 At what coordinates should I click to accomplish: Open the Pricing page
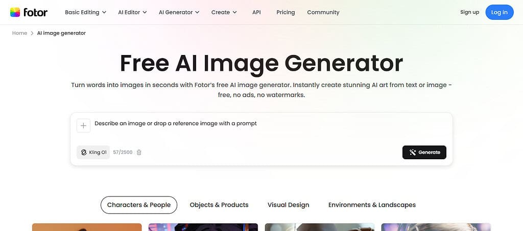286,12
